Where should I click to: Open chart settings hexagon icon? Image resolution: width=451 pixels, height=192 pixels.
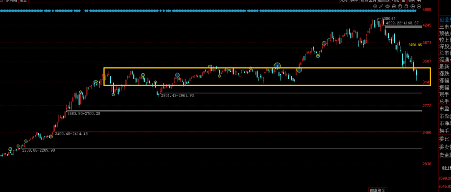[375, 6]
